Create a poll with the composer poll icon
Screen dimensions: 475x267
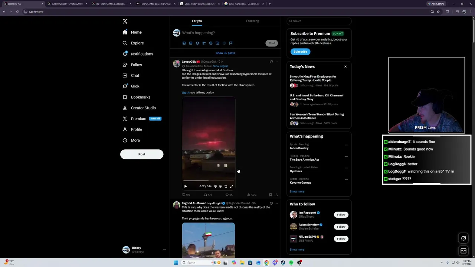pos(204,43)
